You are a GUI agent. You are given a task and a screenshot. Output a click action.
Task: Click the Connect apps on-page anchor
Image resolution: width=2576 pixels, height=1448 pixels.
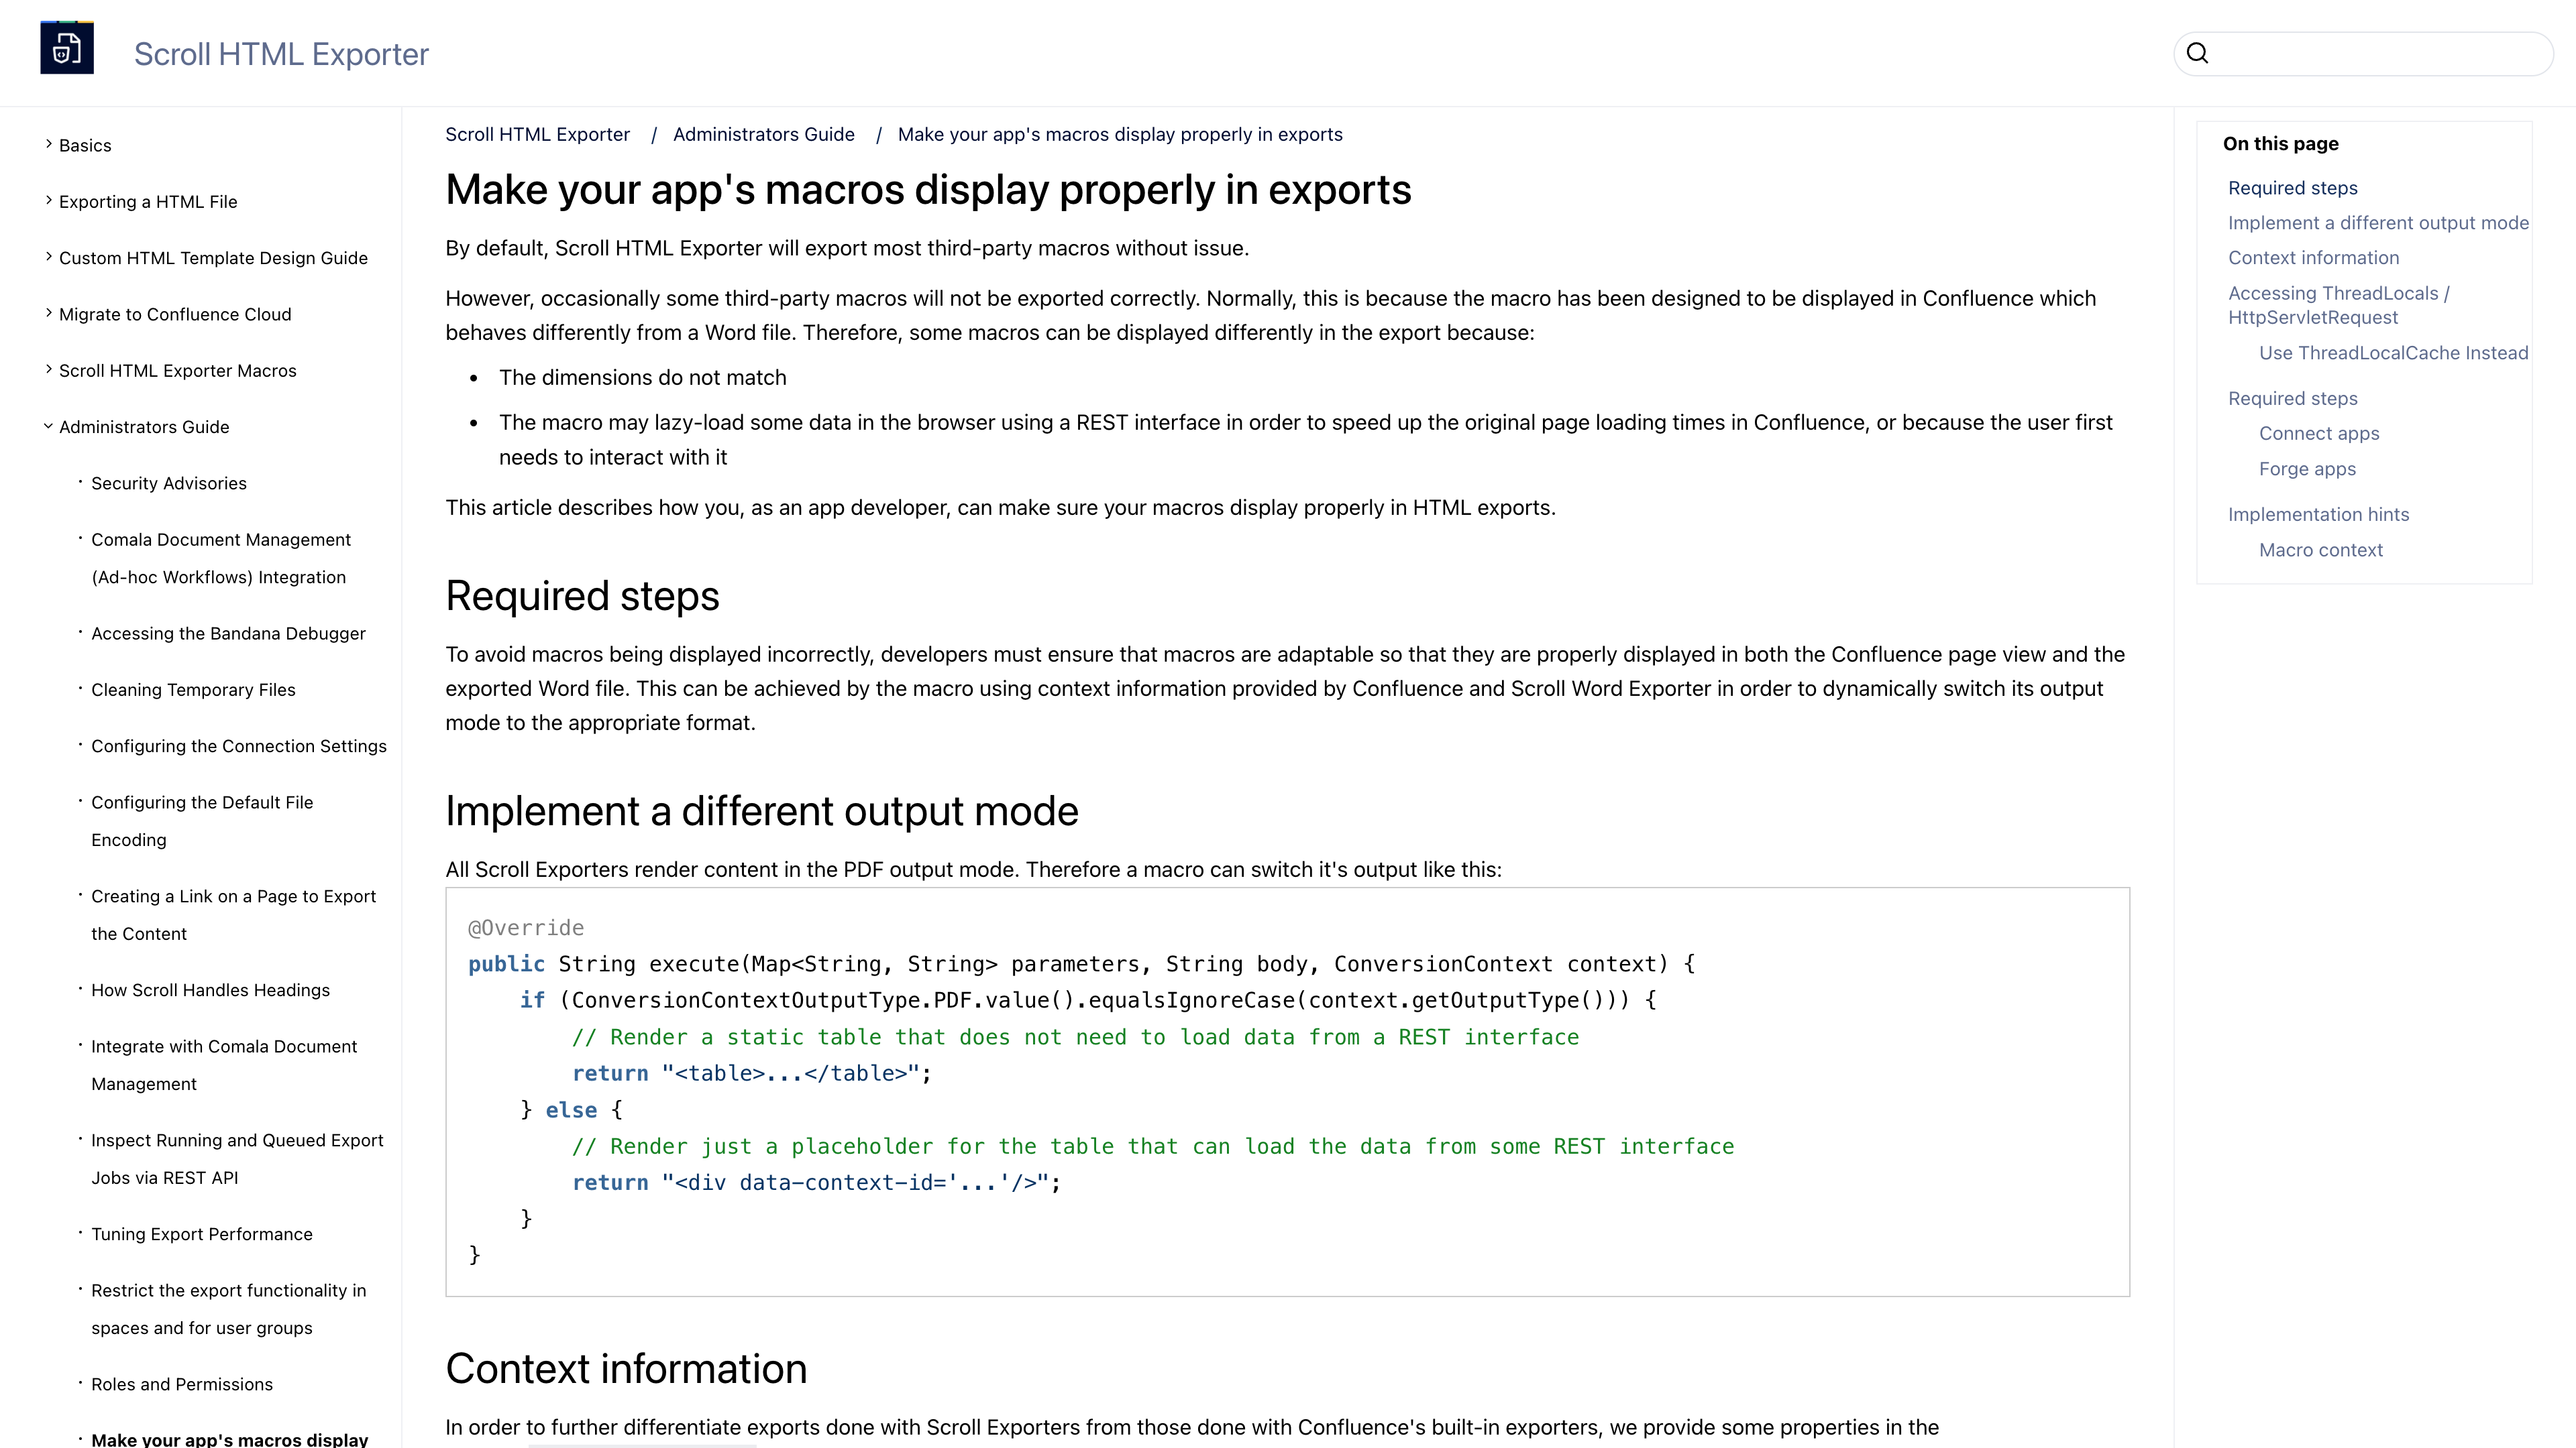(x=2320, y=433)
